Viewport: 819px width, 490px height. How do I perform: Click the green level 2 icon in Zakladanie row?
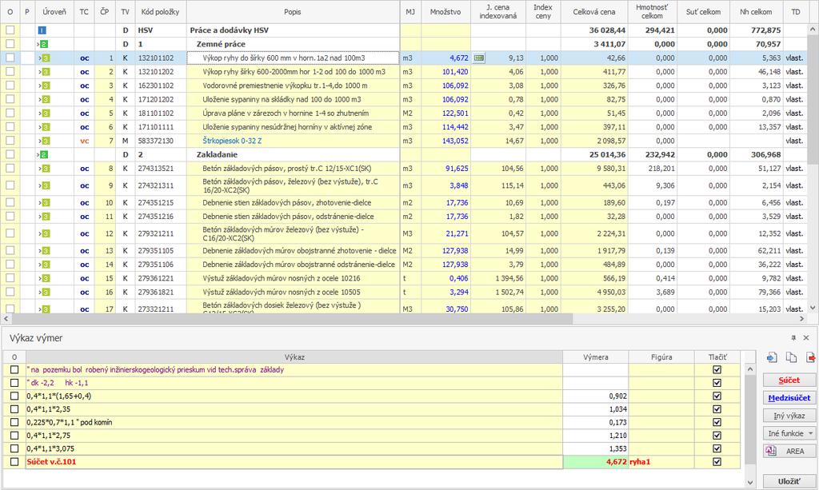pyautogui.click(x=44, y=155)
